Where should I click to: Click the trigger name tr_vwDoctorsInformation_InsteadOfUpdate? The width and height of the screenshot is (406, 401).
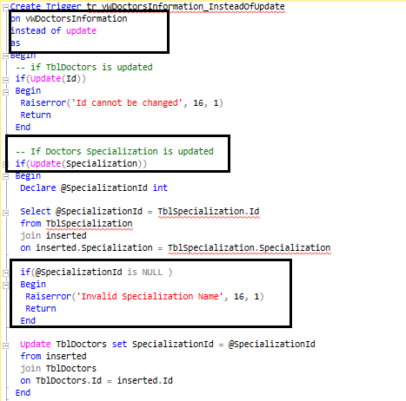[185, 6]
